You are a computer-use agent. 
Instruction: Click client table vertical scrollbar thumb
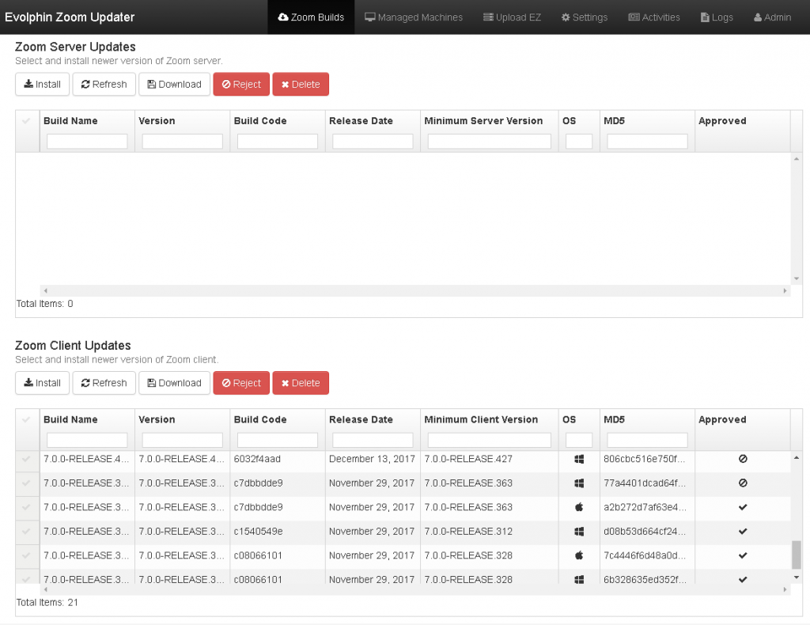pos(797,555)
